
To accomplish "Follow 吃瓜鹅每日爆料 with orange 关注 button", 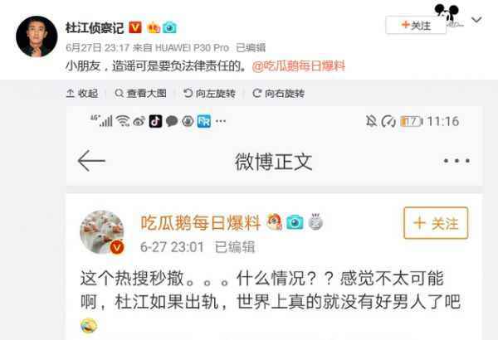I will tap(436, 223).
